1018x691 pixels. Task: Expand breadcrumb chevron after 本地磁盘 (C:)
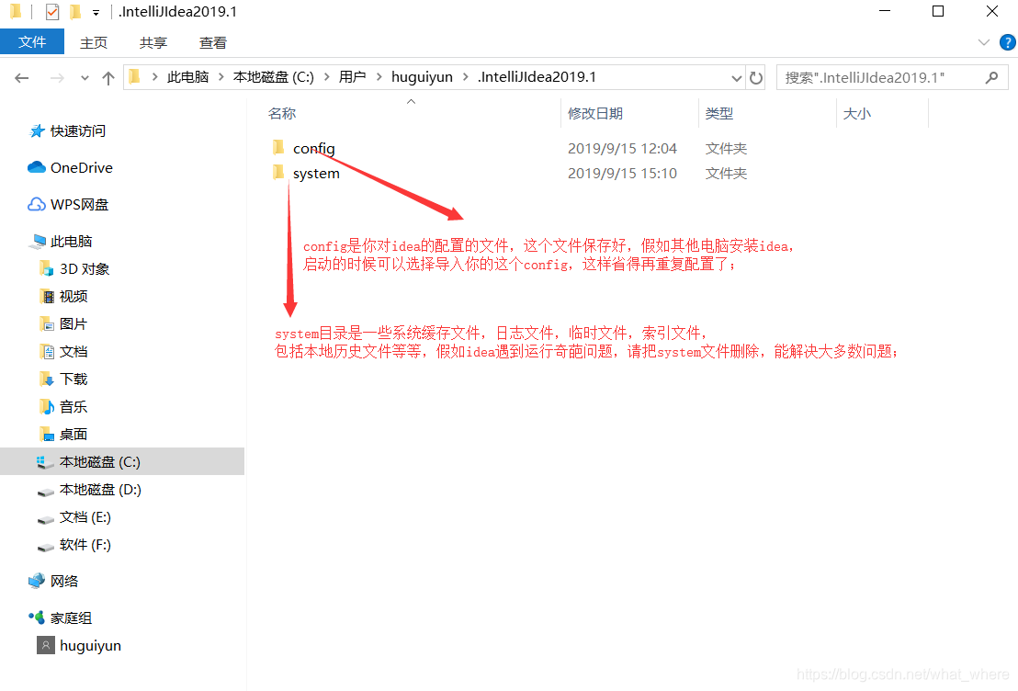click(326, 77)
